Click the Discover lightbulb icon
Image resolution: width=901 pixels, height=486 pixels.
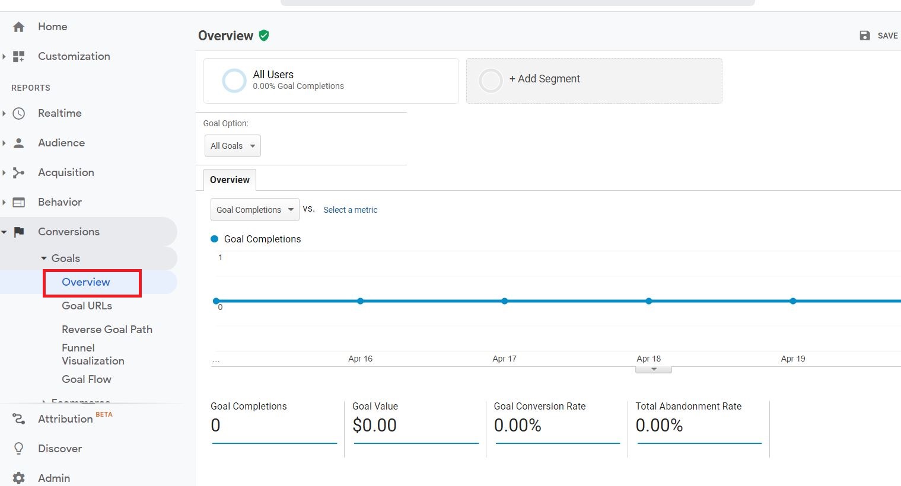(19, 449)
